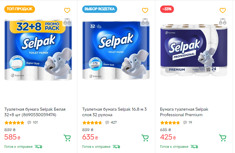
Task: Click the Selpak Professional 24 rolls image
Action: 194,51
